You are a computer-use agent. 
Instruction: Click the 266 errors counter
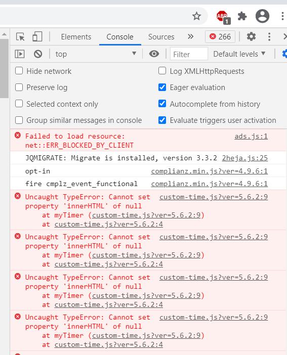click(x=220, y=37)
